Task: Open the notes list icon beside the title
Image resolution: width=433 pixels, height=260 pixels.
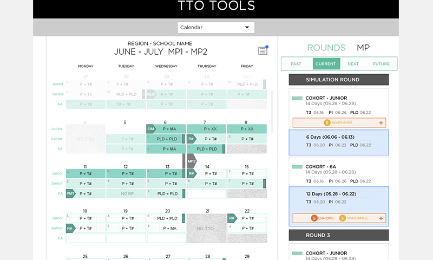Action: (263, 50)
